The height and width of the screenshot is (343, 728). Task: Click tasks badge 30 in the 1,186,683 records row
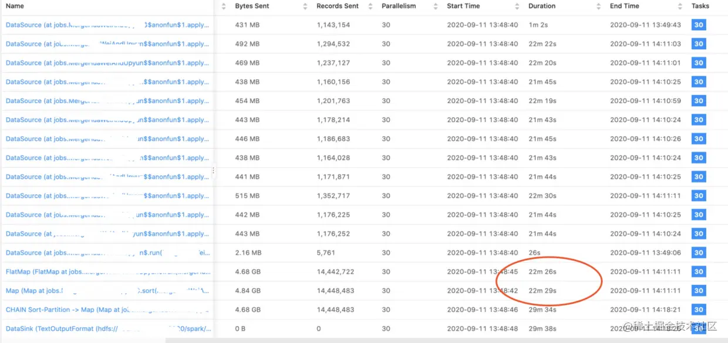pyautogui.click(x=699, y=139)
